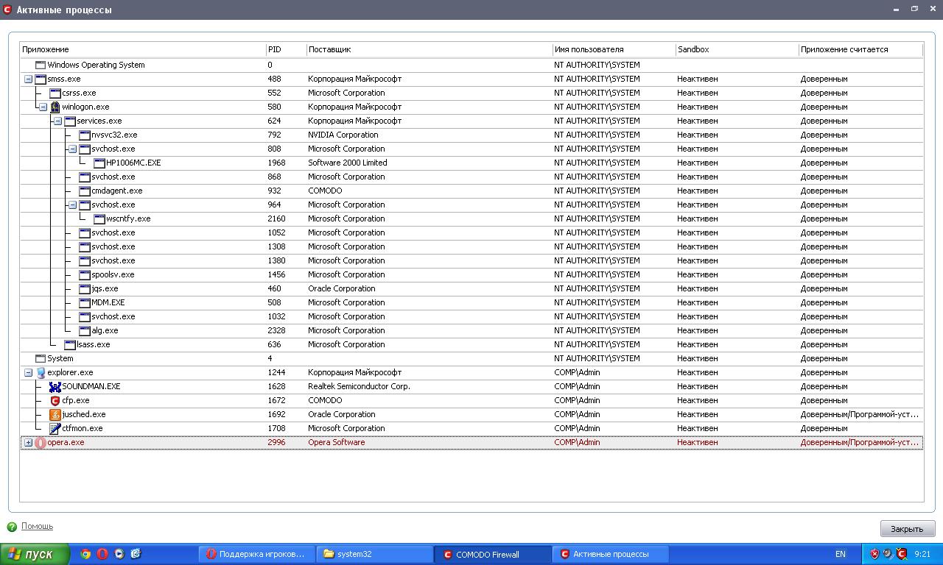Screen dimensions: 943x565
Task: Select the alg.exe row
Action: click(x=471, y=330)
